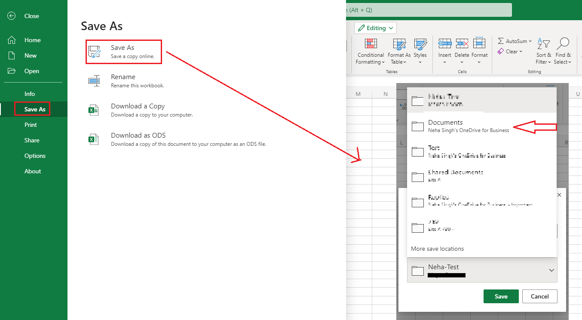The height and width of the screenshot is (320, 582).
Task: Click the Rename workbook icon
Action: (94, 81)
